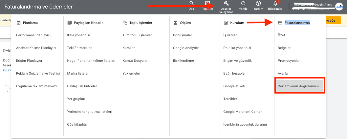
Task: Click the Planlama calendar icon
Action: (x=18, y=23)
